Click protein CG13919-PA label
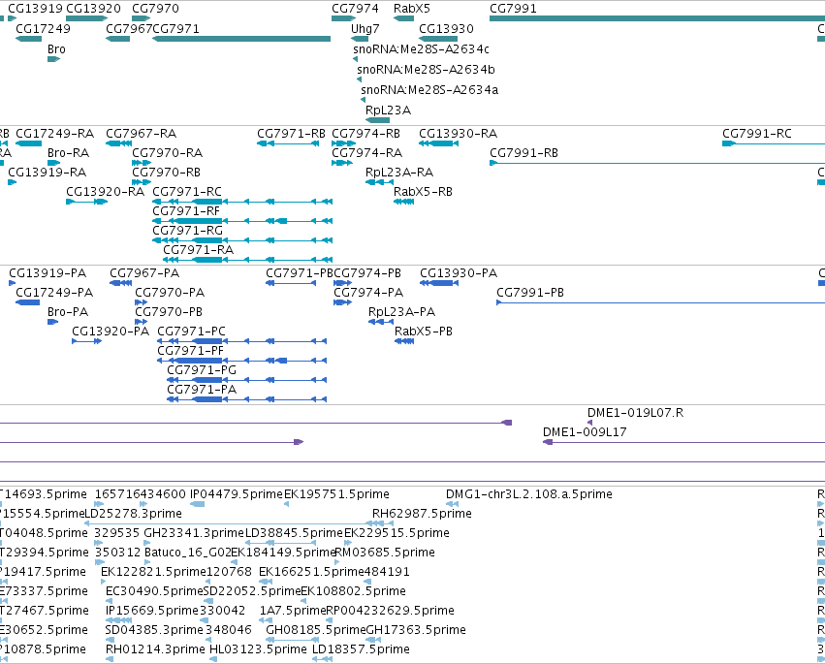825x664 pixels. (x=48, y=273)
